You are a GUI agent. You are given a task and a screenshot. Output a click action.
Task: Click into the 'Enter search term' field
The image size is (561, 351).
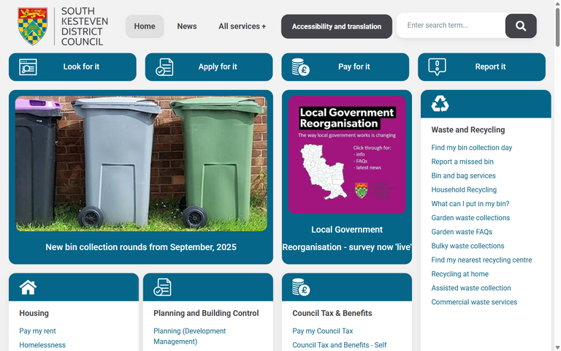(449, 26)
